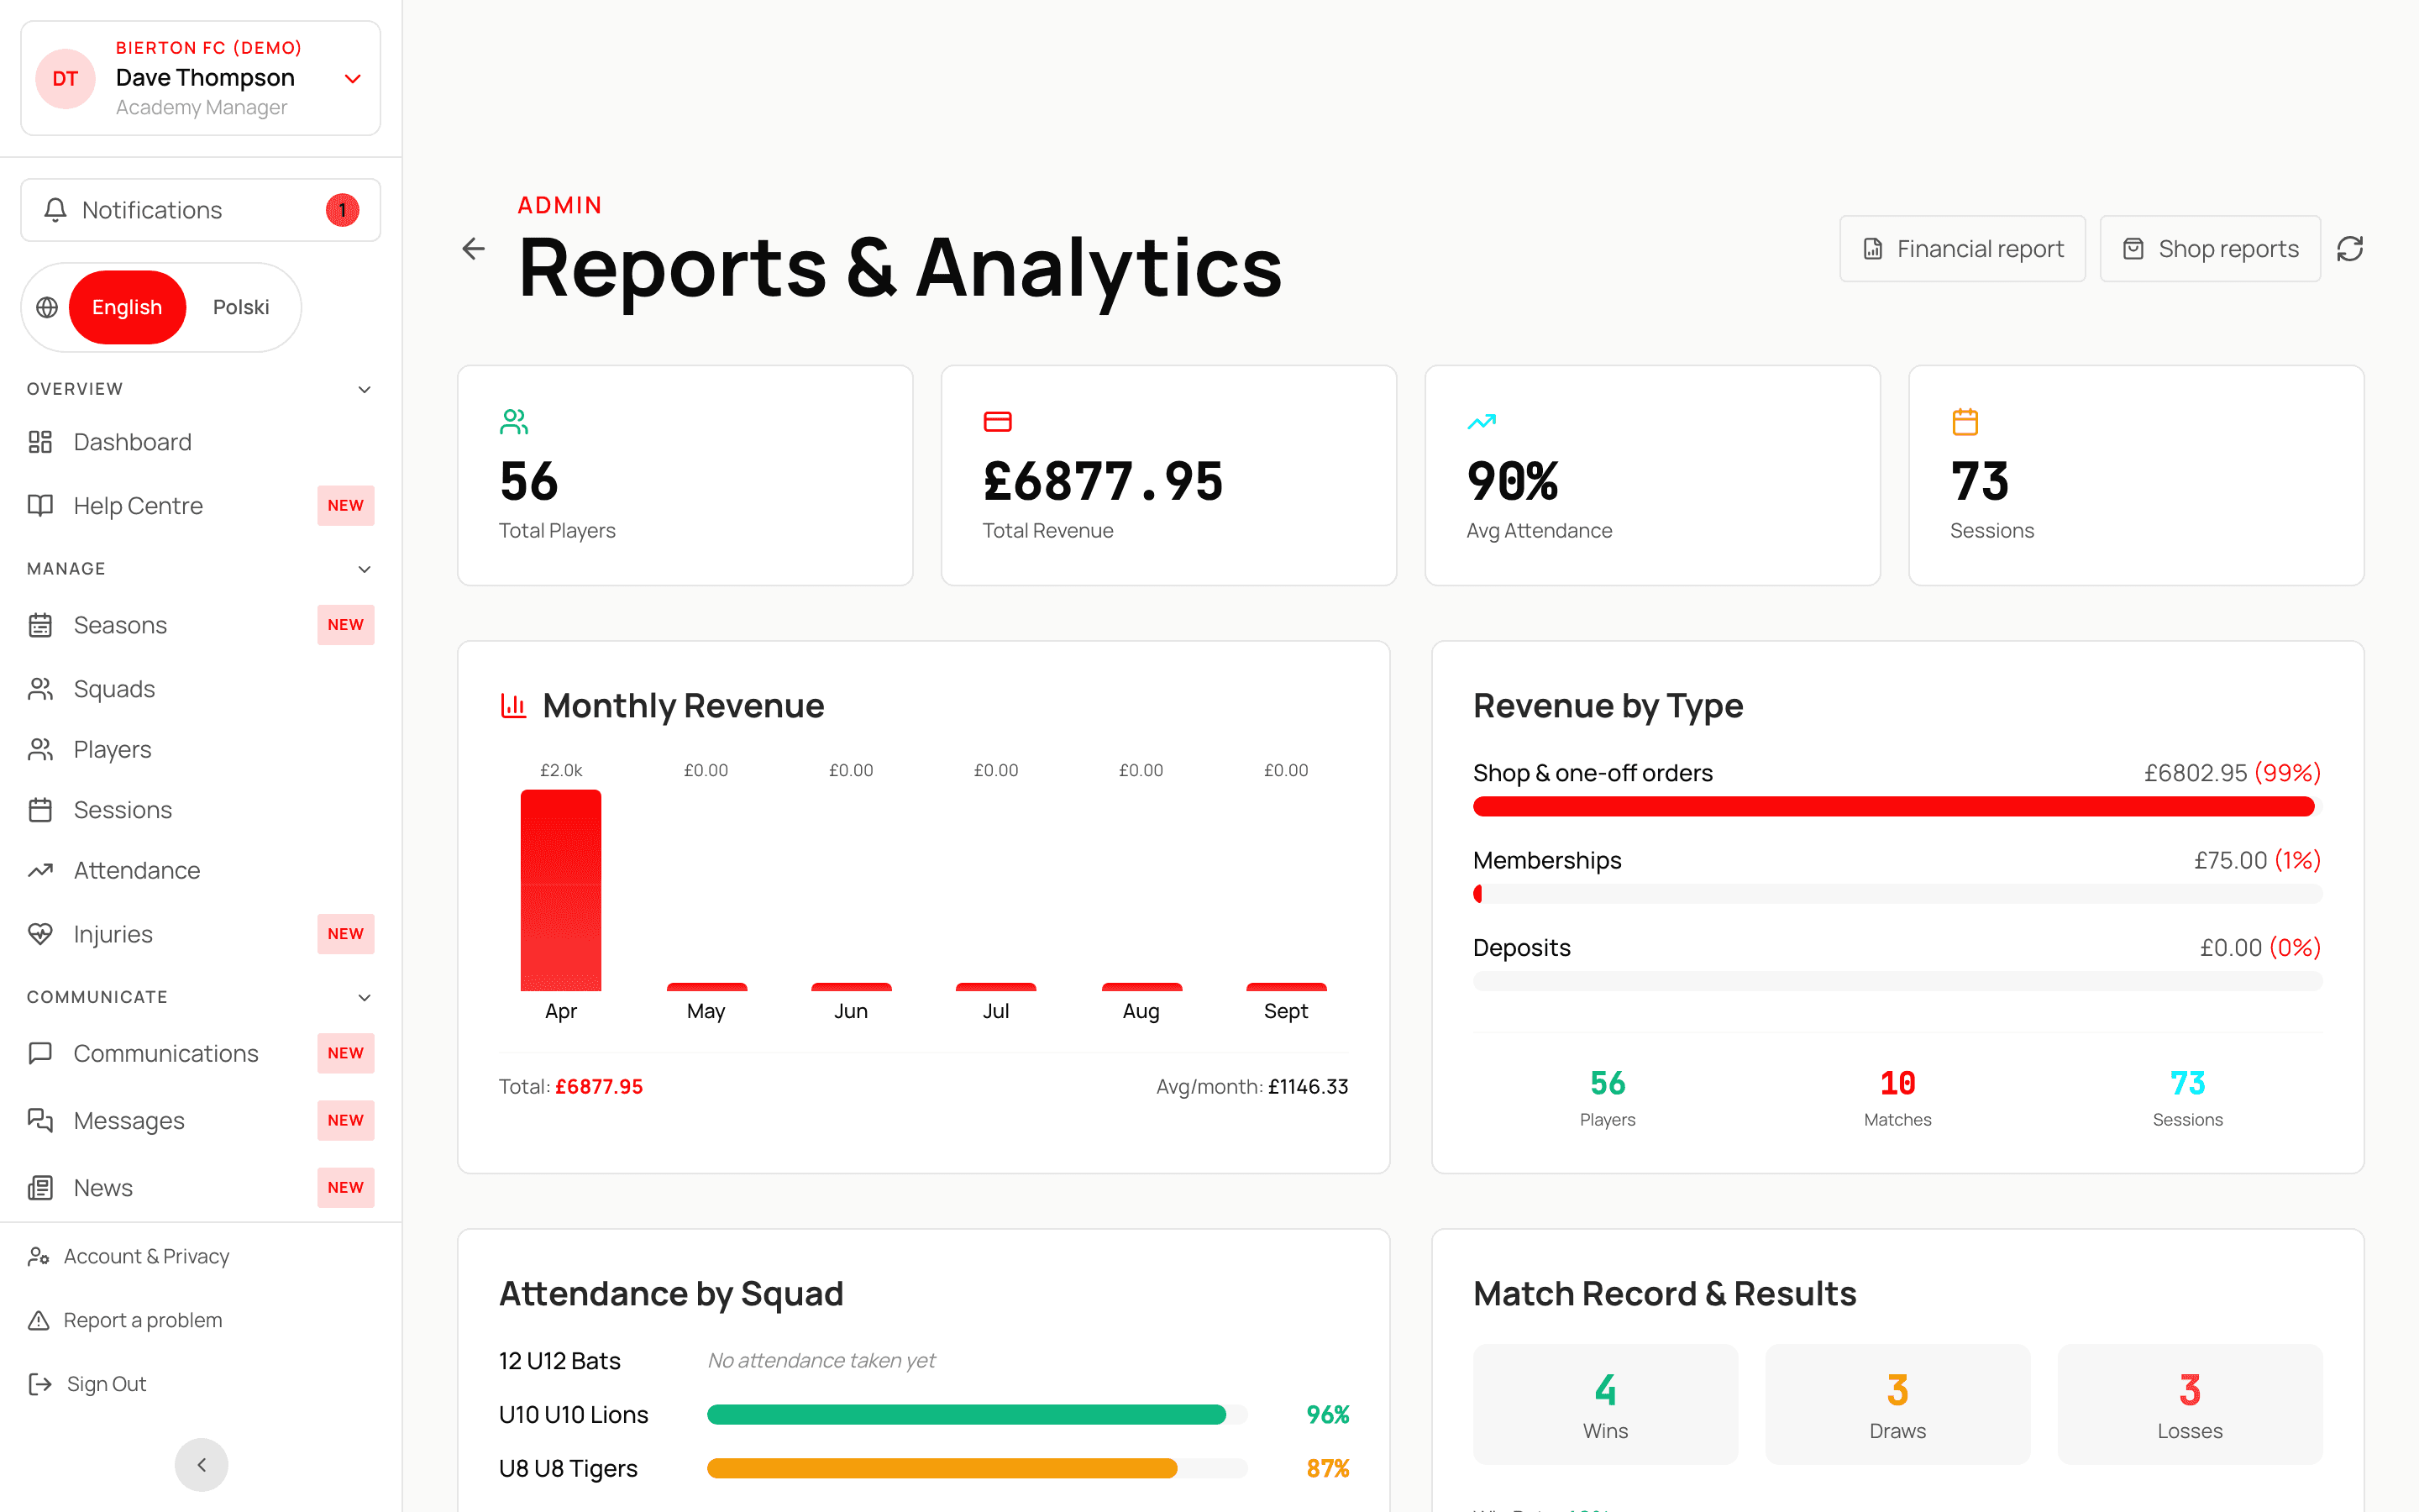The image size is (2419, 1512).
Task: Click the Dashboard grid icon
Action: tap(40, 442)
